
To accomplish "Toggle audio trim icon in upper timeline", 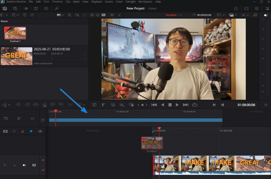I will pyautogui.click(x=33, y=119).
